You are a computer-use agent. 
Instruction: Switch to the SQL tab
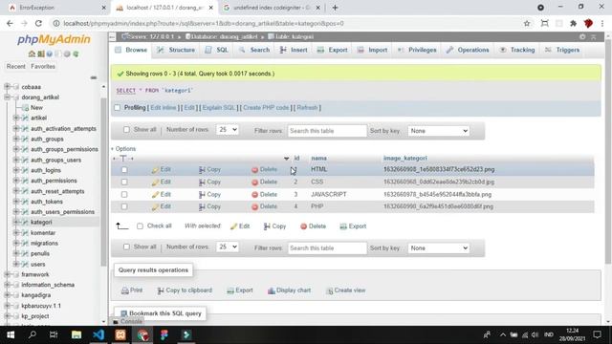tap(217, 50)
